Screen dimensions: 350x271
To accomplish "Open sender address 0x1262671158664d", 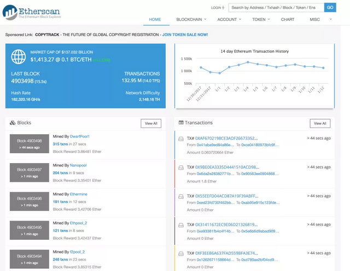I will tap(215, 260).
